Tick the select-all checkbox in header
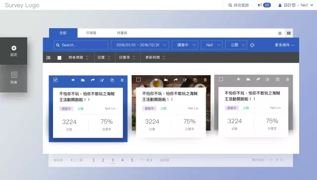This screenshot has height=180, width=317. coord(59,58)
